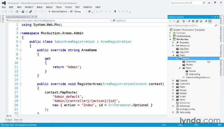
Task: Click the Quick Launch search magnifier icon
Action: click(x=204, y=3)
